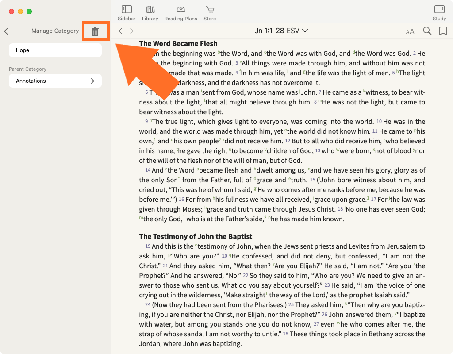
Task: Click the trash icon to delete category
Action: pos(95,31)
